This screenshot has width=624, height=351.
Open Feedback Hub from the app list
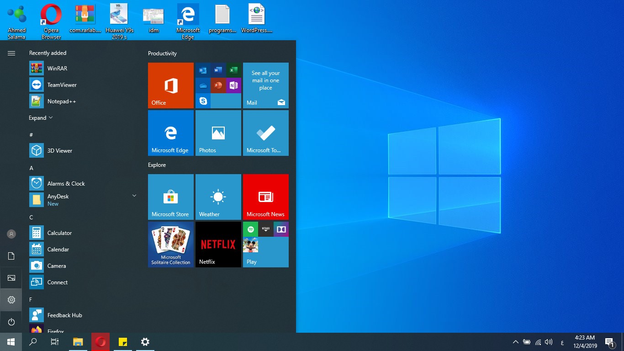83,315
